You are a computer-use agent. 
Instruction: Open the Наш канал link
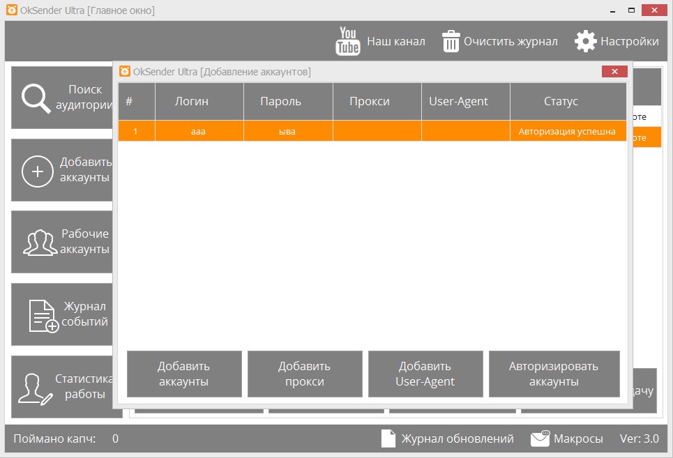coord(395,41)
